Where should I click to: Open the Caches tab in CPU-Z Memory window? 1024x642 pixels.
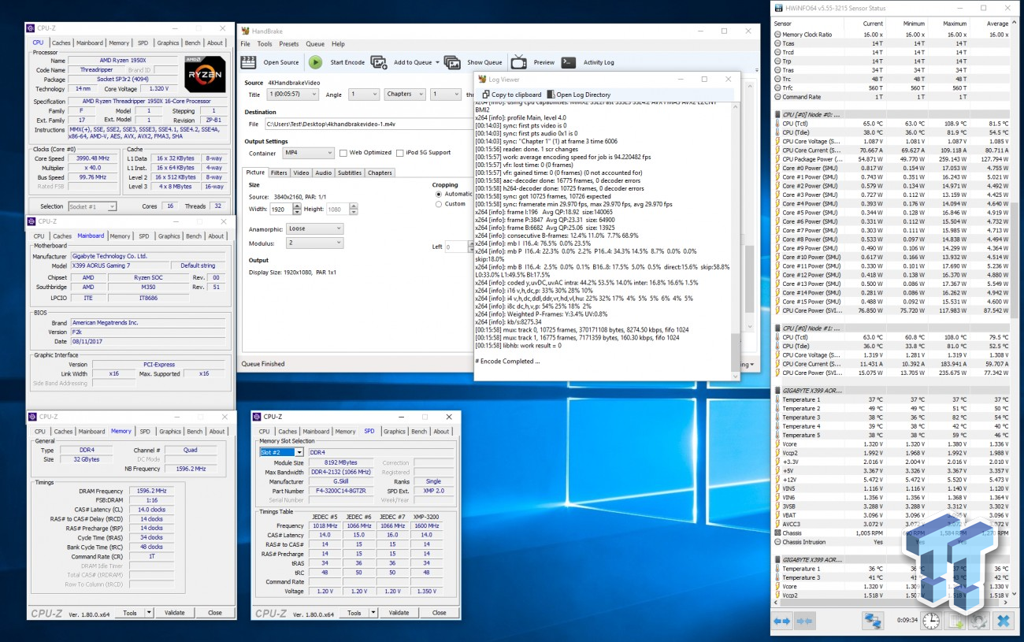coord(63,431)
